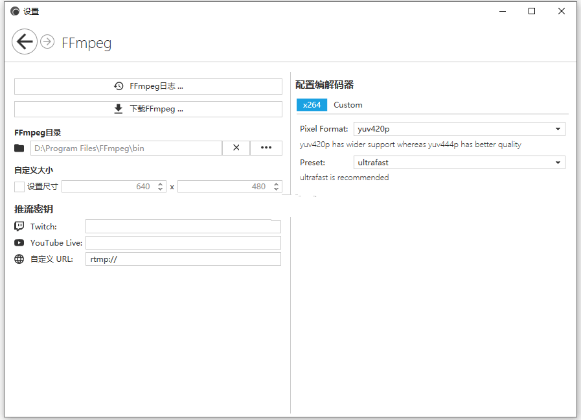The width and height of the screenshot is (581, 420).
Task: Click the history icon on FFmpeg日志 button
Action: [119, 86]
